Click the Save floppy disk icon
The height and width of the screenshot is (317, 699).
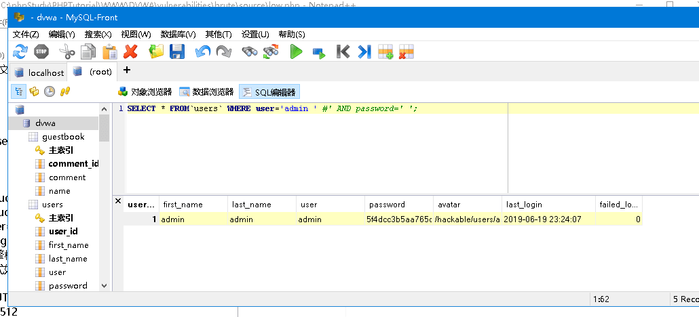[x=177, y=51]
